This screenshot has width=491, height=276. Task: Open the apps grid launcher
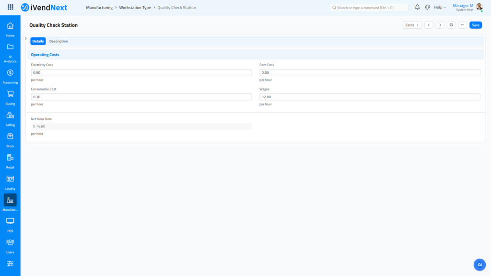coord(11,7)
